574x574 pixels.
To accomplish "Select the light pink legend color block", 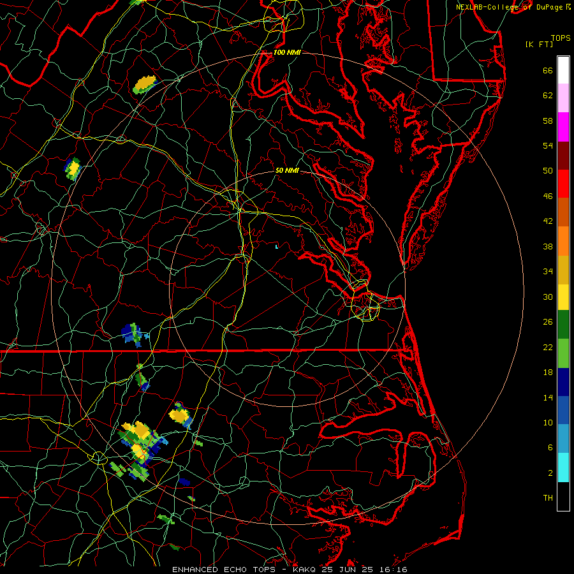I will click(563, 98).
